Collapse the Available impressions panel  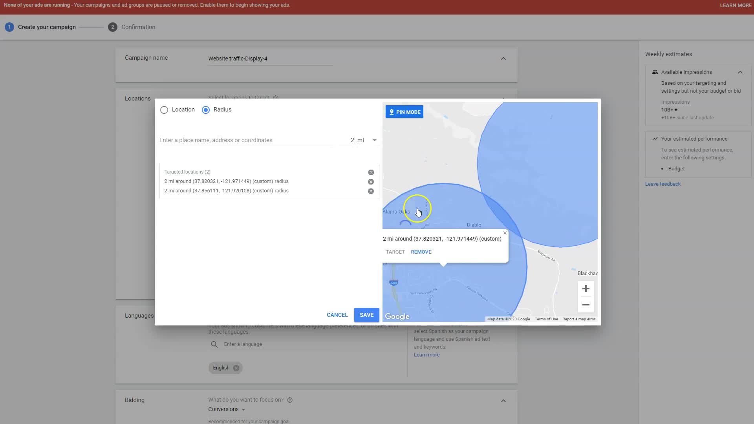[740, 72]
